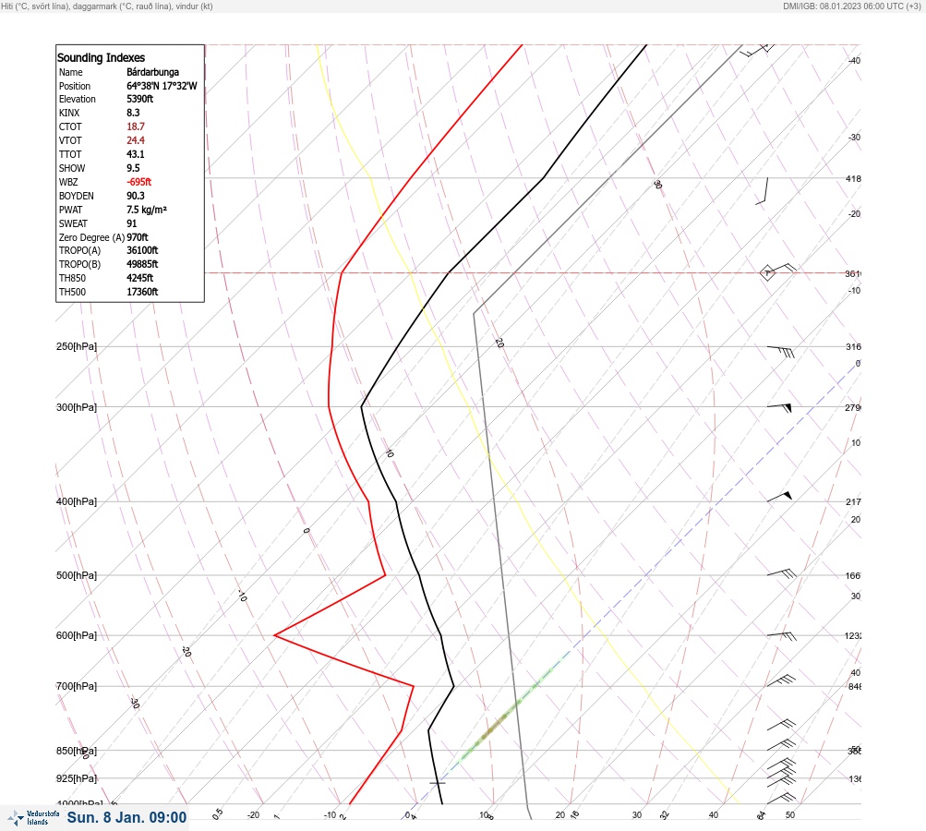Click the wind barb at 700 hPa
This screenshot has width=926, height=831.
point(781,680)
